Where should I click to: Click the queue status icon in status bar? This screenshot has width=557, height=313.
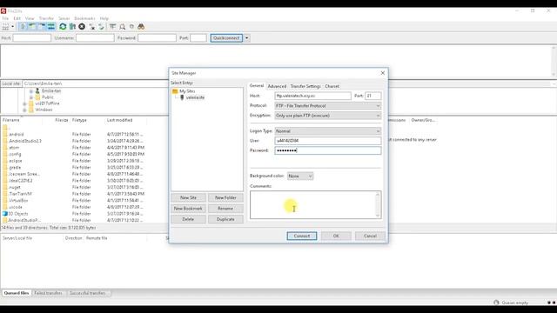(x=496, y=303)
